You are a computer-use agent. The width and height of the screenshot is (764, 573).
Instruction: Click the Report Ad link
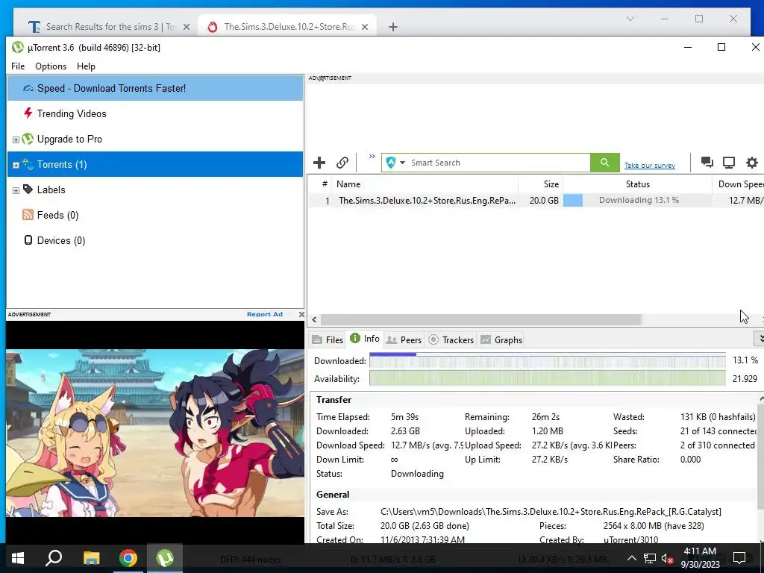(x=265, y=314)
